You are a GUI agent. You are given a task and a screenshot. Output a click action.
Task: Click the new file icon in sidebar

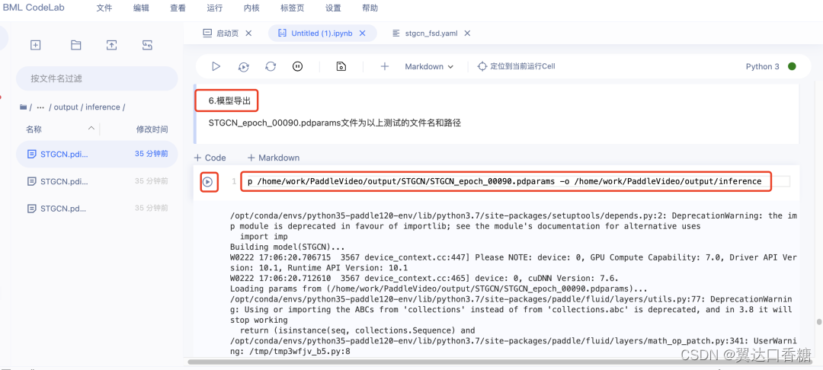tap(35, 45)
